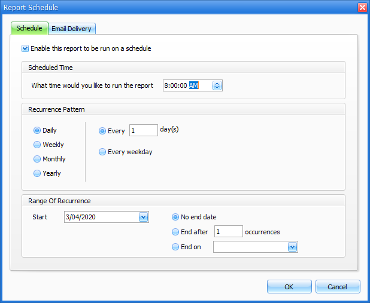Select the End on radio button
Image resolution: width=370 pixels, height=303 pixels.
point(175,247)
